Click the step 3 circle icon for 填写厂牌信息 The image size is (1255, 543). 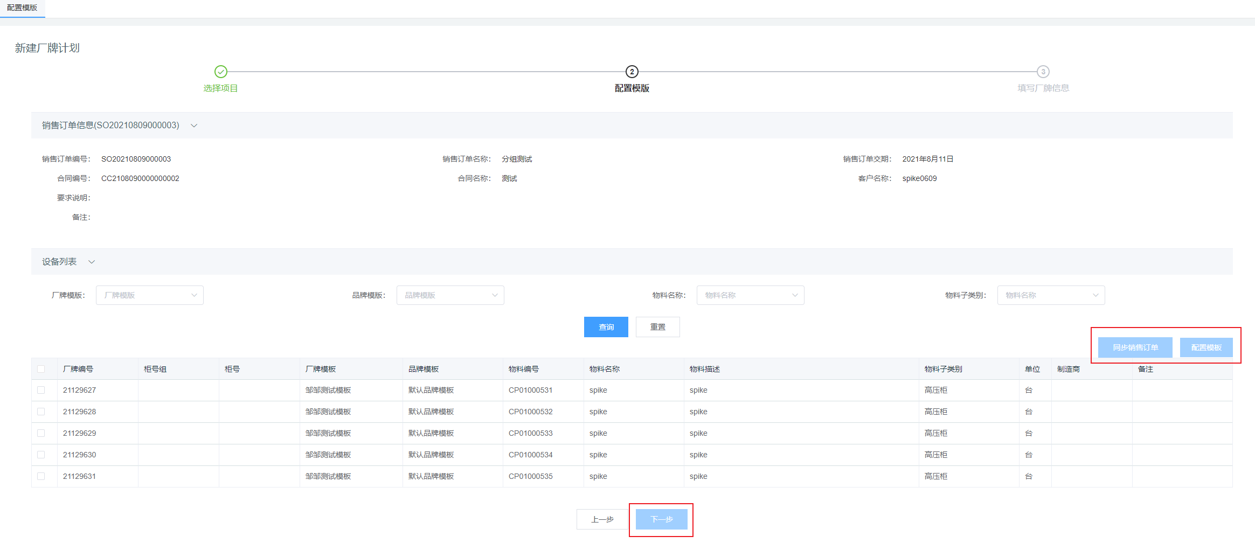click(1043, 72)
